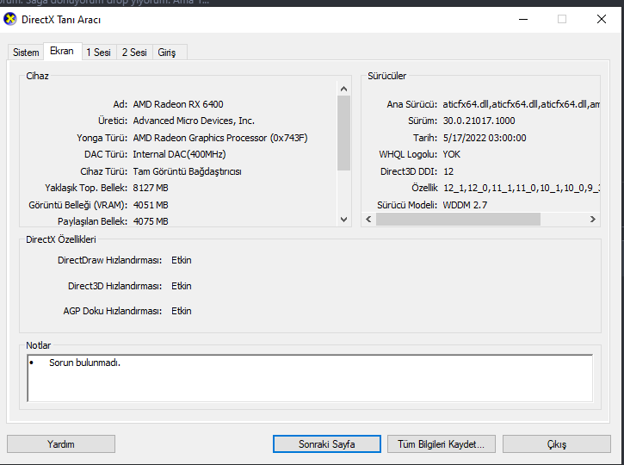The height and width of the screenshot is (465, 624).
Task: Click the 4051 MB VRAM value
Action: click(x=151, y=205)
